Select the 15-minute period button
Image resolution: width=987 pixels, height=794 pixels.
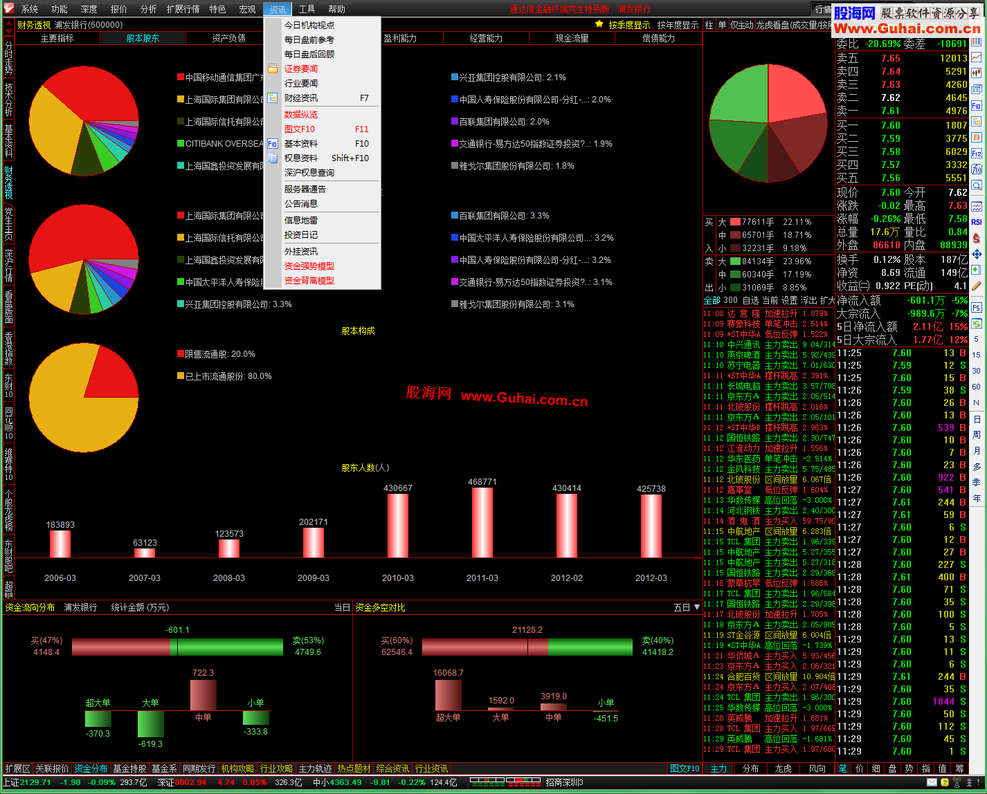(x=976, y=355)
